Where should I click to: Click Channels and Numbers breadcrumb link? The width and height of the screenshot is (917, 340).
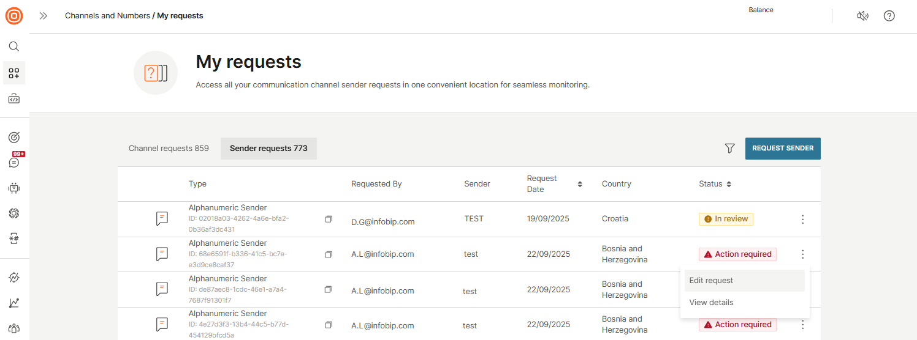tap(107, 16)
